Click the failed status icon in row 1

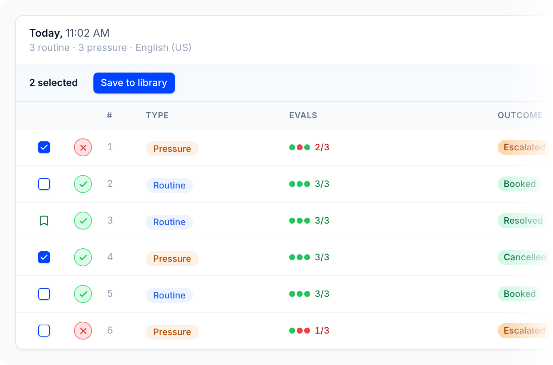[x=83, y=147]
